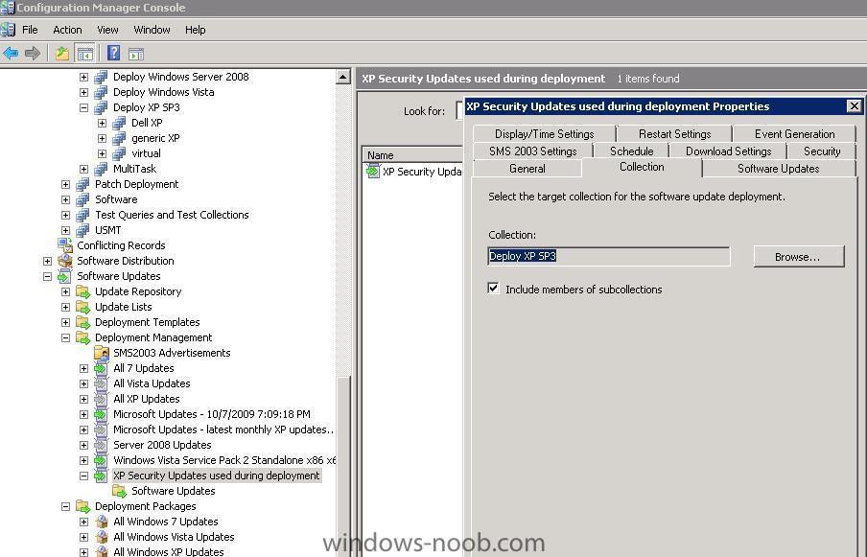Click the Software Updates node icon

pos(64,276)
